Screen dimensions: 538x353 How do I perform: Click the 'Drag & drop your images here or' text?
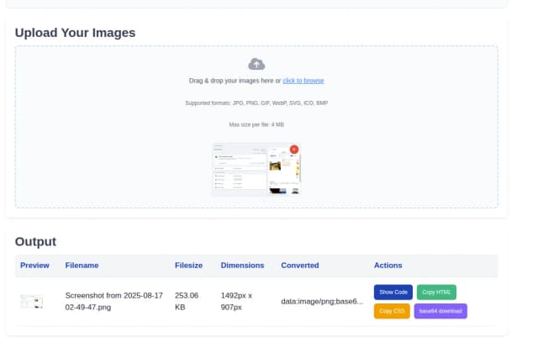click(235, 81)
